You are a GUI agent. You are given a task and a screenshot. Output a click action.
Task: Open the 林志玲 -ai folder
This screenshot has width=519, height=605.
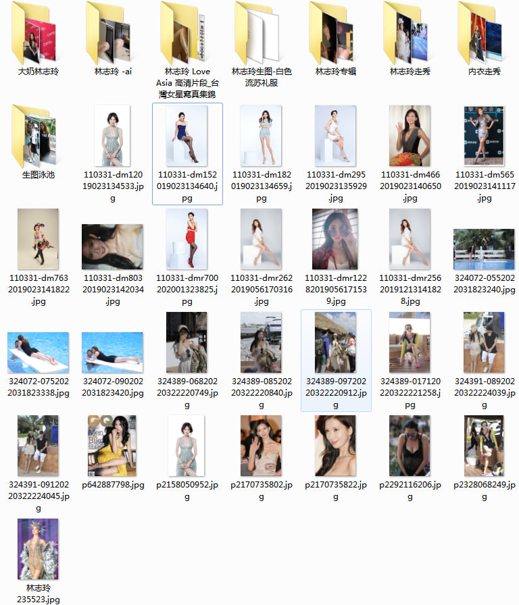click(x=112, y=32)
